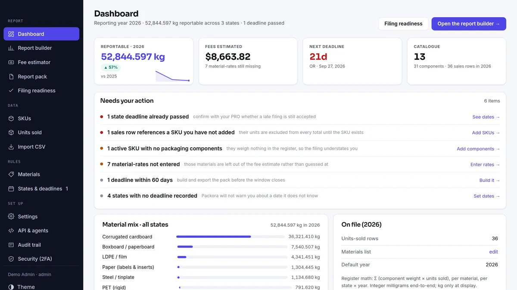The image size is (517, 290).
Task: Click the Steel / tinplate label
Action: pyautogui.click(x=118, y=277)
